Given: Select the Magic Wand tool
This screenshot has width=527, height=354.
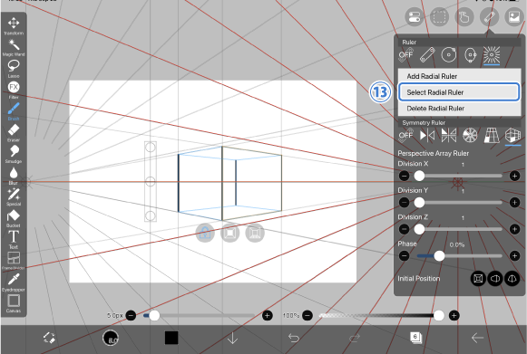Looking at the screenshot, I should pyautogui.click(x=14, y=47).
